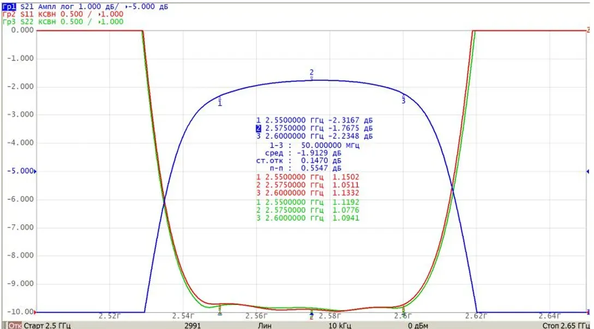The width and height of the screenshot is (594, 329).
Task: Select green marker 3 readout 1.0941
Action: (x=308, y=218)
